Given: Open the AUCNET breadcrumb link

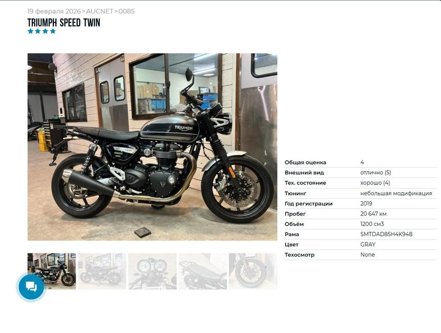Looking at the screenshot, I should pos(99,11).
